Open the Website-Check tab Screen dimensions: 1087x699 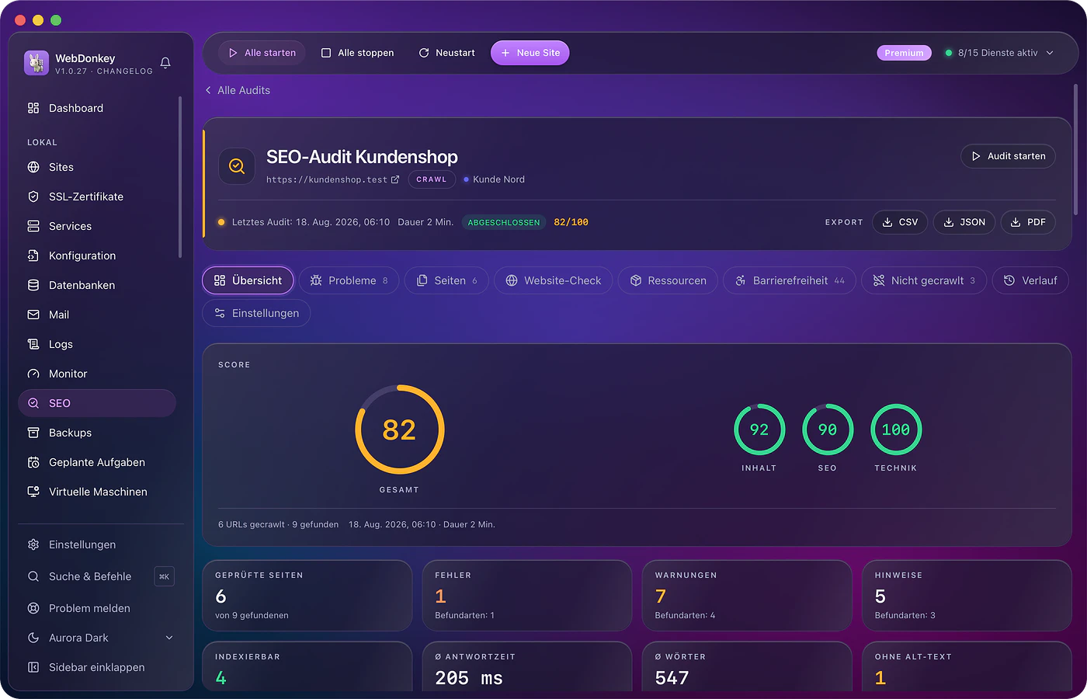point(554,280)
